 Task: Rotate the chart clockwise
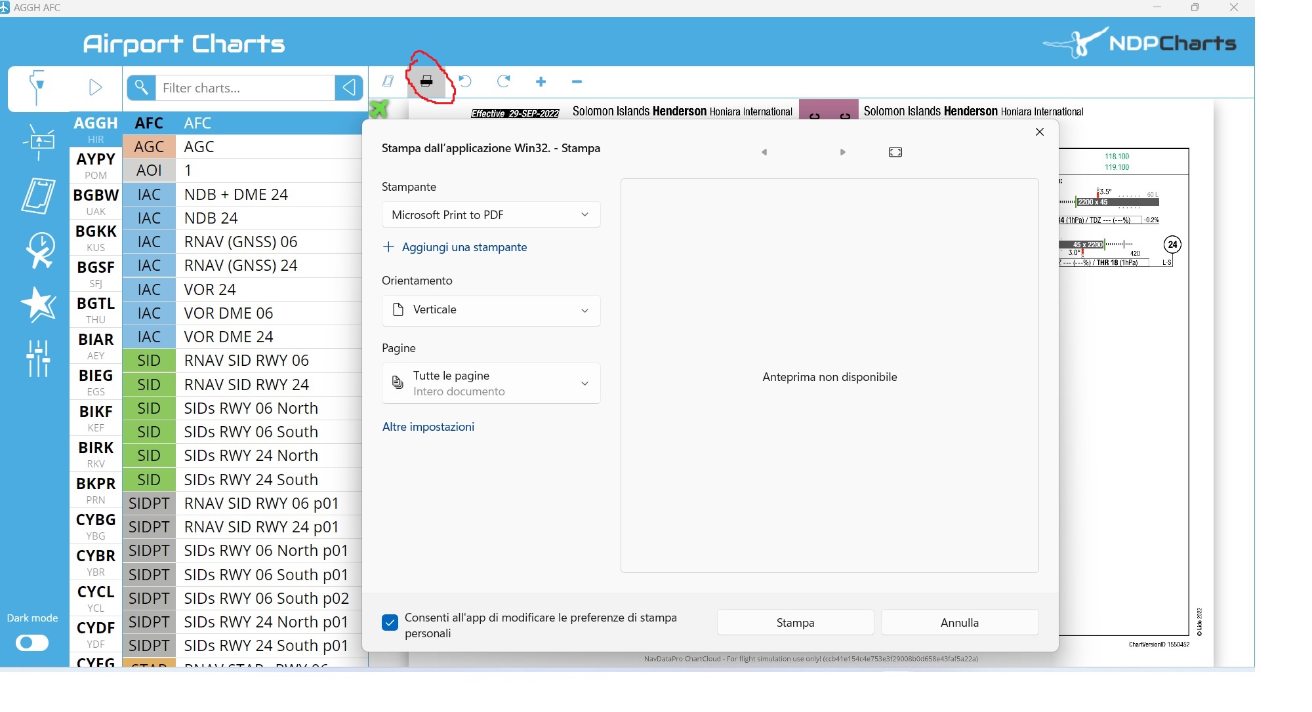(x=504, y=81)
